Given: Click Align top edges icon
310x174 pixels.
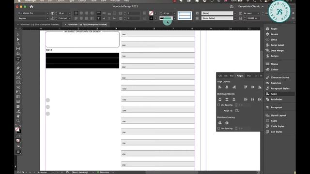Looking at the screenshot, I should pos(246,87).
